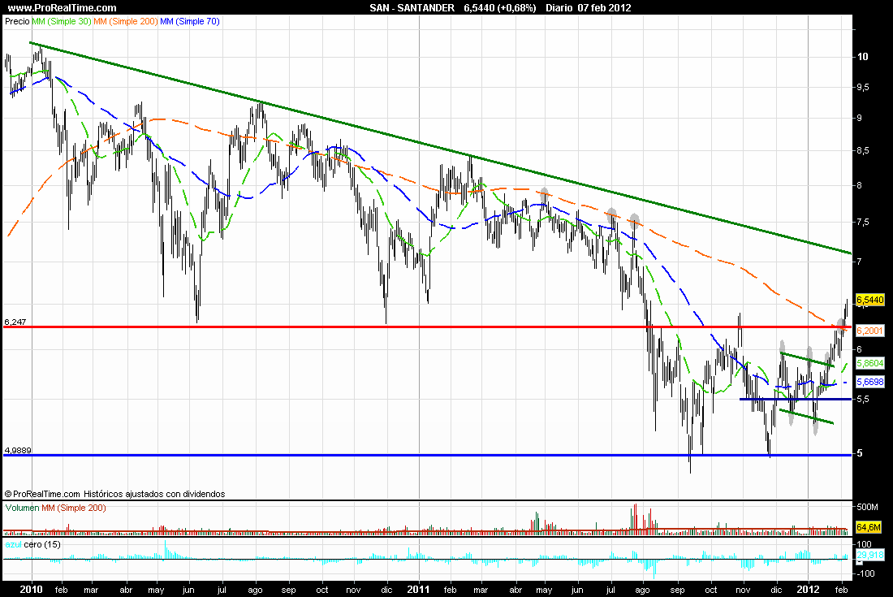Click the www.ProRealTime.com header link
The width and height of the screenshot is (893, 597).
click(x=62, y=8)
